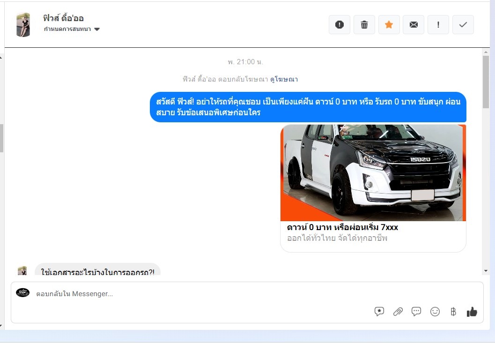Toggle the orange star follow-up icon
Screen dimensions: 495x343
pyautogui.click(x=389, y=25)
